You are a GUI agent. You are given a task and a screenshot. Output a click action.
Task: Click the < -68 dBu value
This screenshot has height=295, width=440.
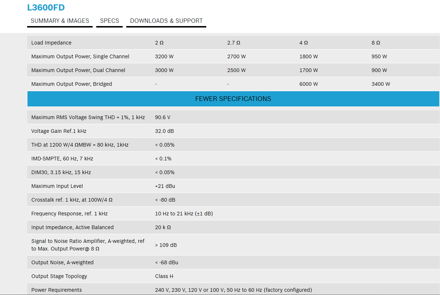166,262
